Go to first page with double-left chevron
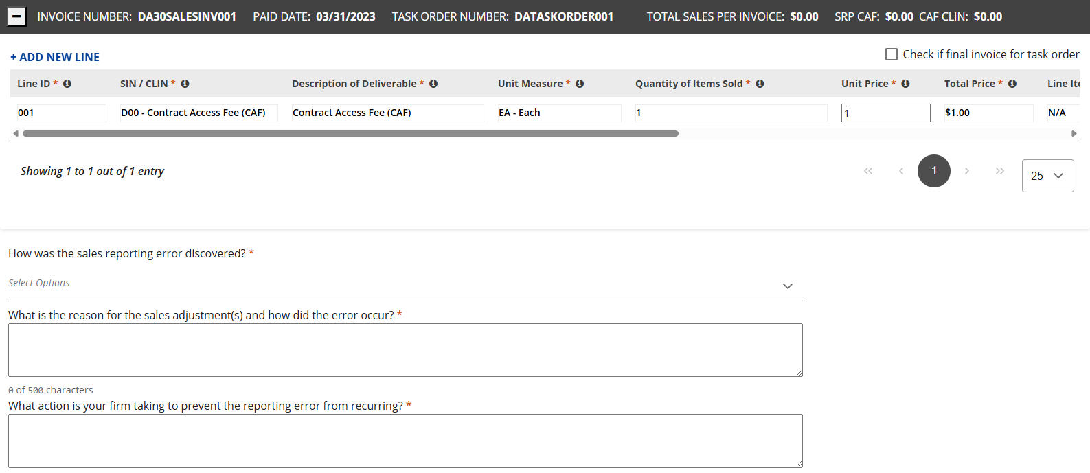Image resolution: width=1090 pixels, height=473 pixels. tap(868, 171)
